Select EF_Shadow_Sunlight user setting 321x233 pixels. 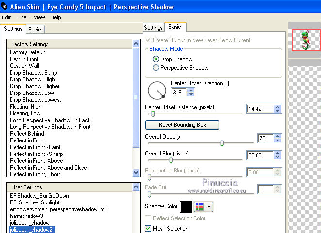34,202
